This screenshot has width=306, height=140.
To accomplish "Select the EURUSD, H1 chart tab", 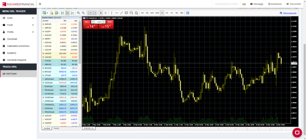I will pyautogui.click(x=89, y=128).
